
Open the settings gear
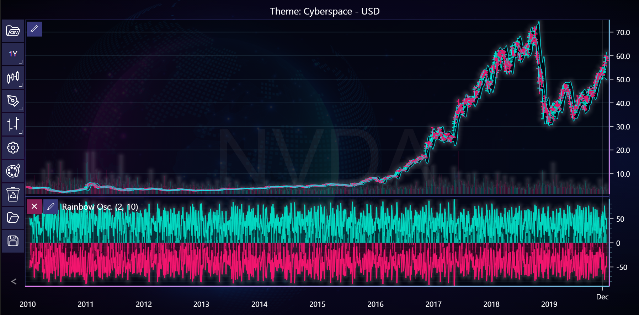(x=13, y=148)
